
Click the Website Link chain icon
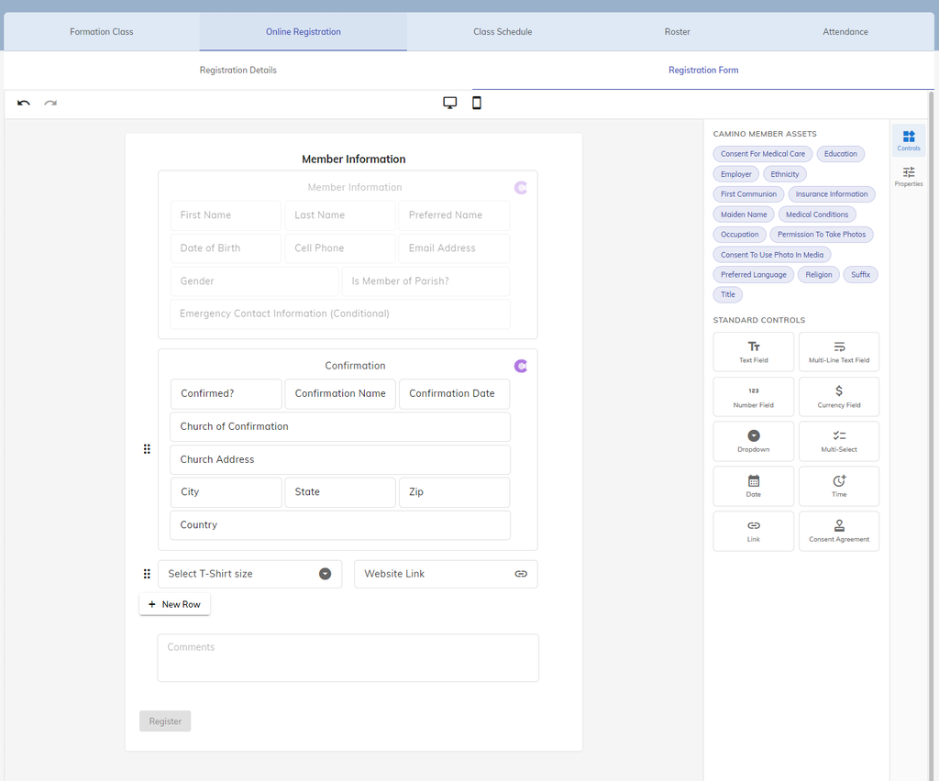coord(521,574)
